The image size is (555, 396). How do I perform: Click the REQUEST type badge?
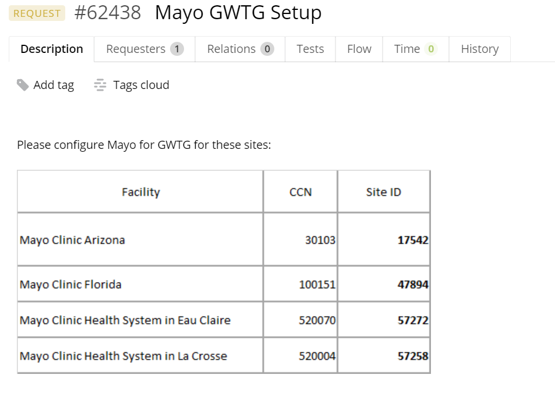pyautogui.click(x=37, y=13)
